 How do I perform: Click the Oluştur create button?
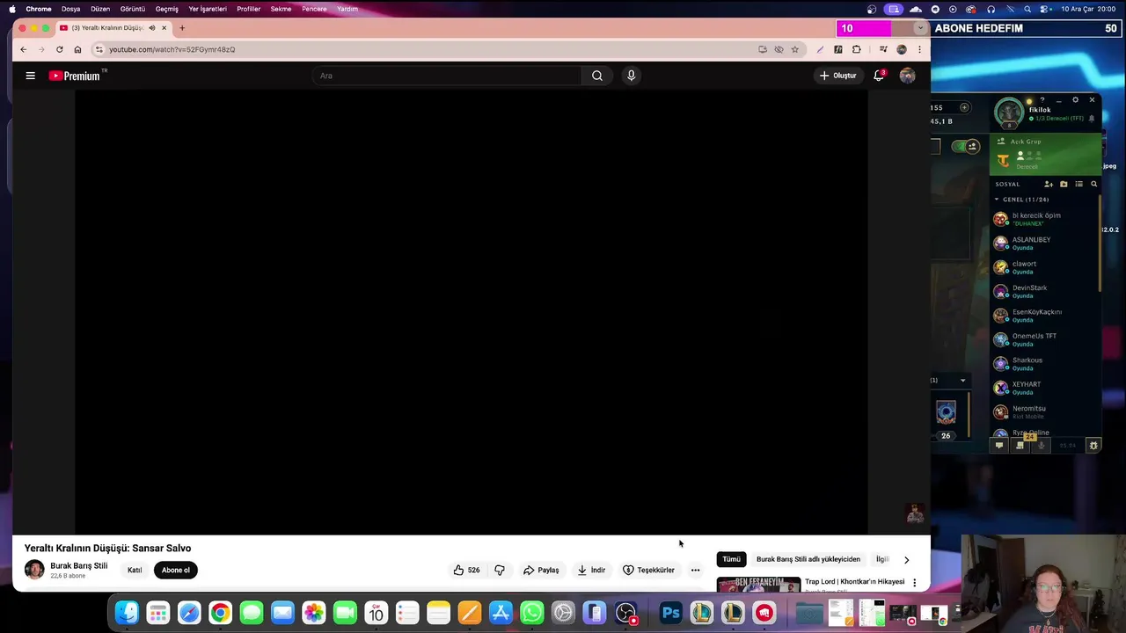(x=837, y=76)
